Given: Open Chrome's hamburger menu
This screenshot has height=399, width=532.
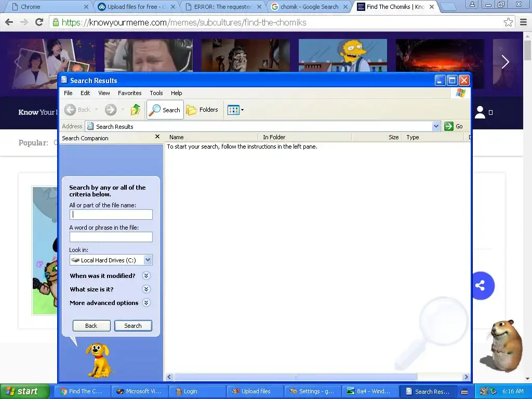Looking at the screenshot, I should pos(524,22).
